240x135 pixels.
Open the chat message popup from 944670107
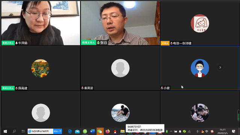(145, 128)
